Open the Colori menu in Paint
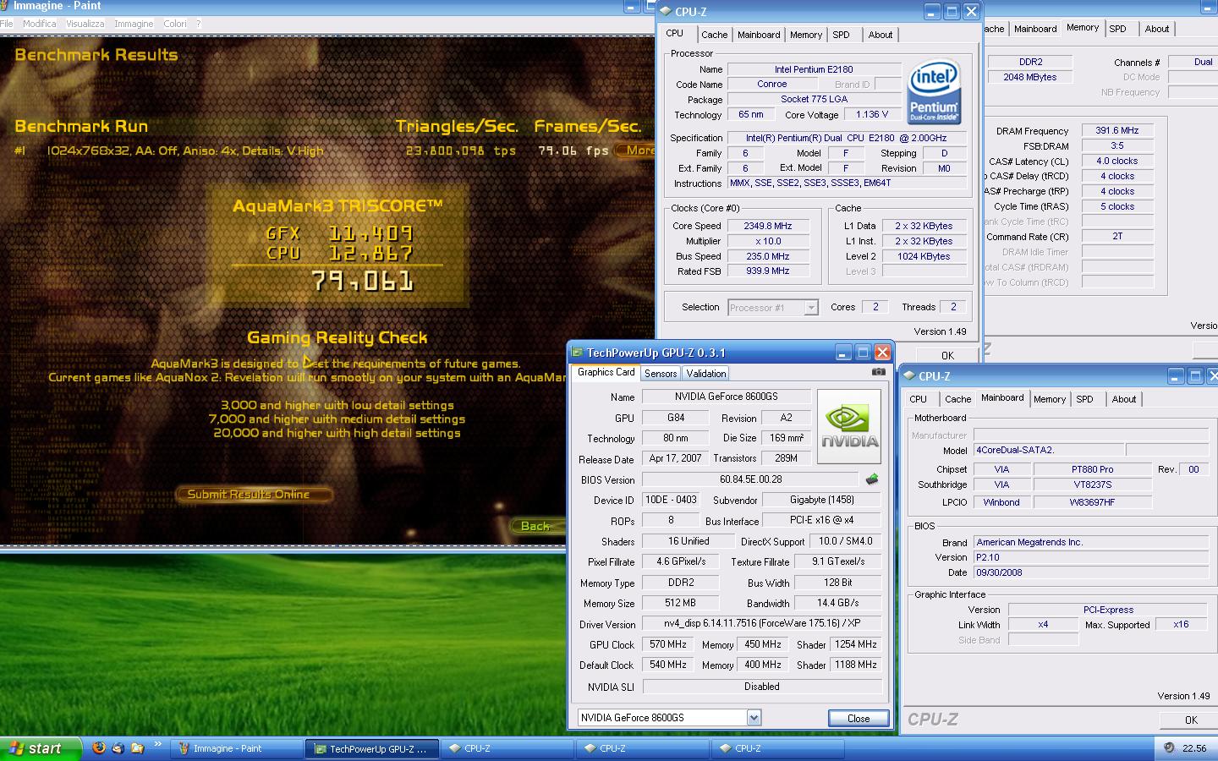Viewport: 1218px width, 761px height. pyautogui.click(x=175, y=24)
